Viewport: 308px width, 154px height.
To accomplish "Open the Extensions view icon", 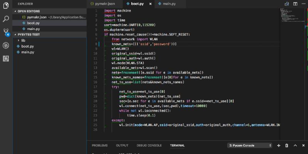I will (6, 59).
